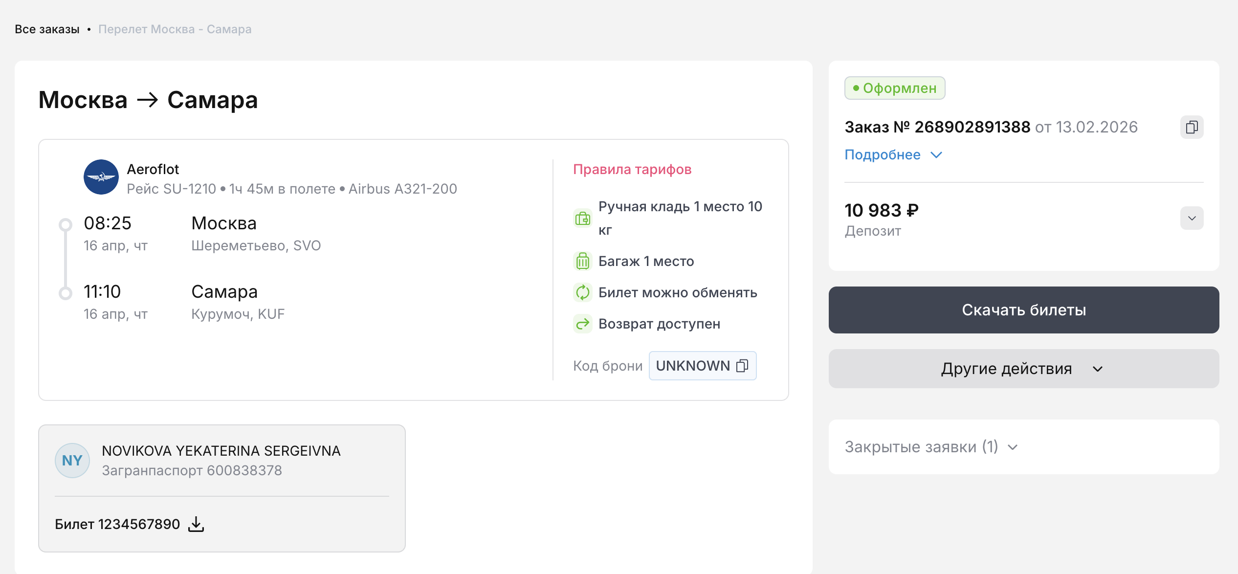The image size is (1238, 574).
Task: Click the baggage suitcase icon
Action: click(x=582, y=261)
